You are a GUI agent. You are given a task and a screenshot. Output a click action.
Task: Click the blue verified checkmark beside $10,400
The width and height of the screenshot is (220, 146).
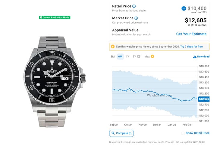pos(184,8)
